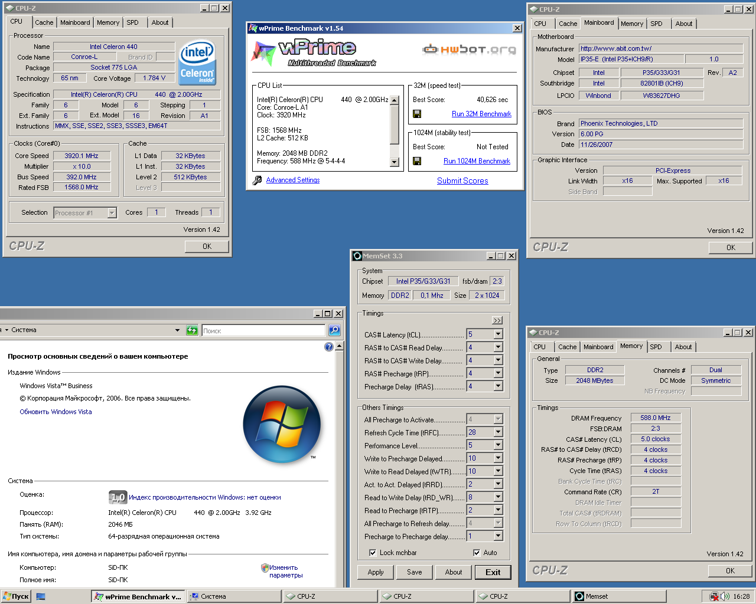Click the show desktop quick launch icon
Viewport: 756px width, 604px height.
click(x=41, y=596)
